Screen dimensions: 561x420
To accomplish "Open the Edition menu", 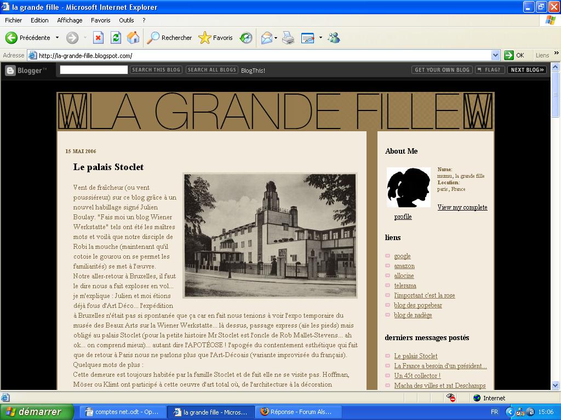I will (39, 20).
